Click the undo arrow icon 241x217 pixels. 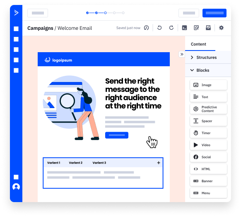[x=159, y=28]
